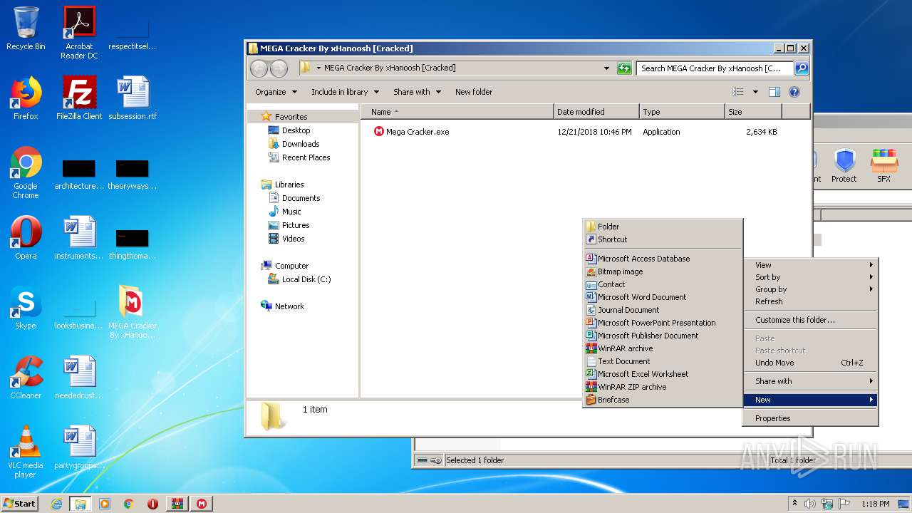Open Windows Media Player taskbar icon

(x=105, y=504)
